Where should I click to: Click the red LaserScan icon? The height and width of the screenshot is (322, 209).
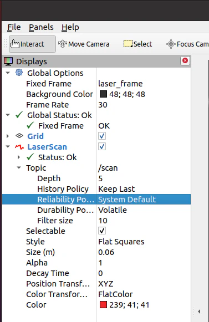tap(19, 147)
